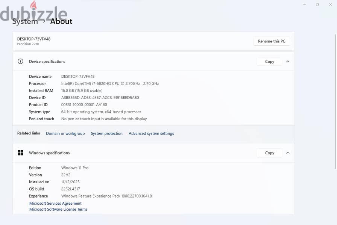Screen dimensions: 337x225
Task: Go back to System breadcrumb
Action: point(25,21)
